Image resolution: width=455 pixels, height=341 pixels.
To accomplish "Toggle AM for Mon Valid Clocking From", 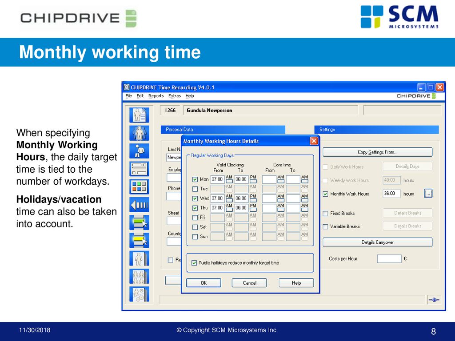I will [x=229, y=181].
